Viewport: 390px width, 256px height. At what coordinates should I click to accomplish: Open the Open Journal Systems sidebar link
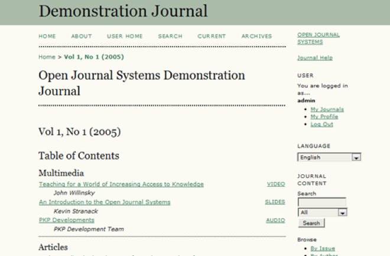pos(318,38)
